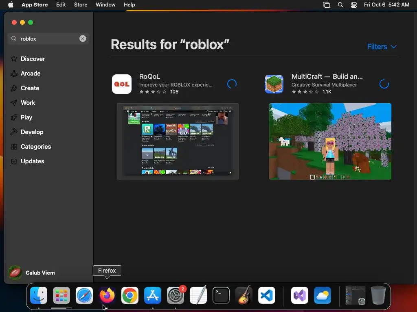Screen dimensions: 417x312
Task: Open the Apple menu
Action: click(11, 5)
